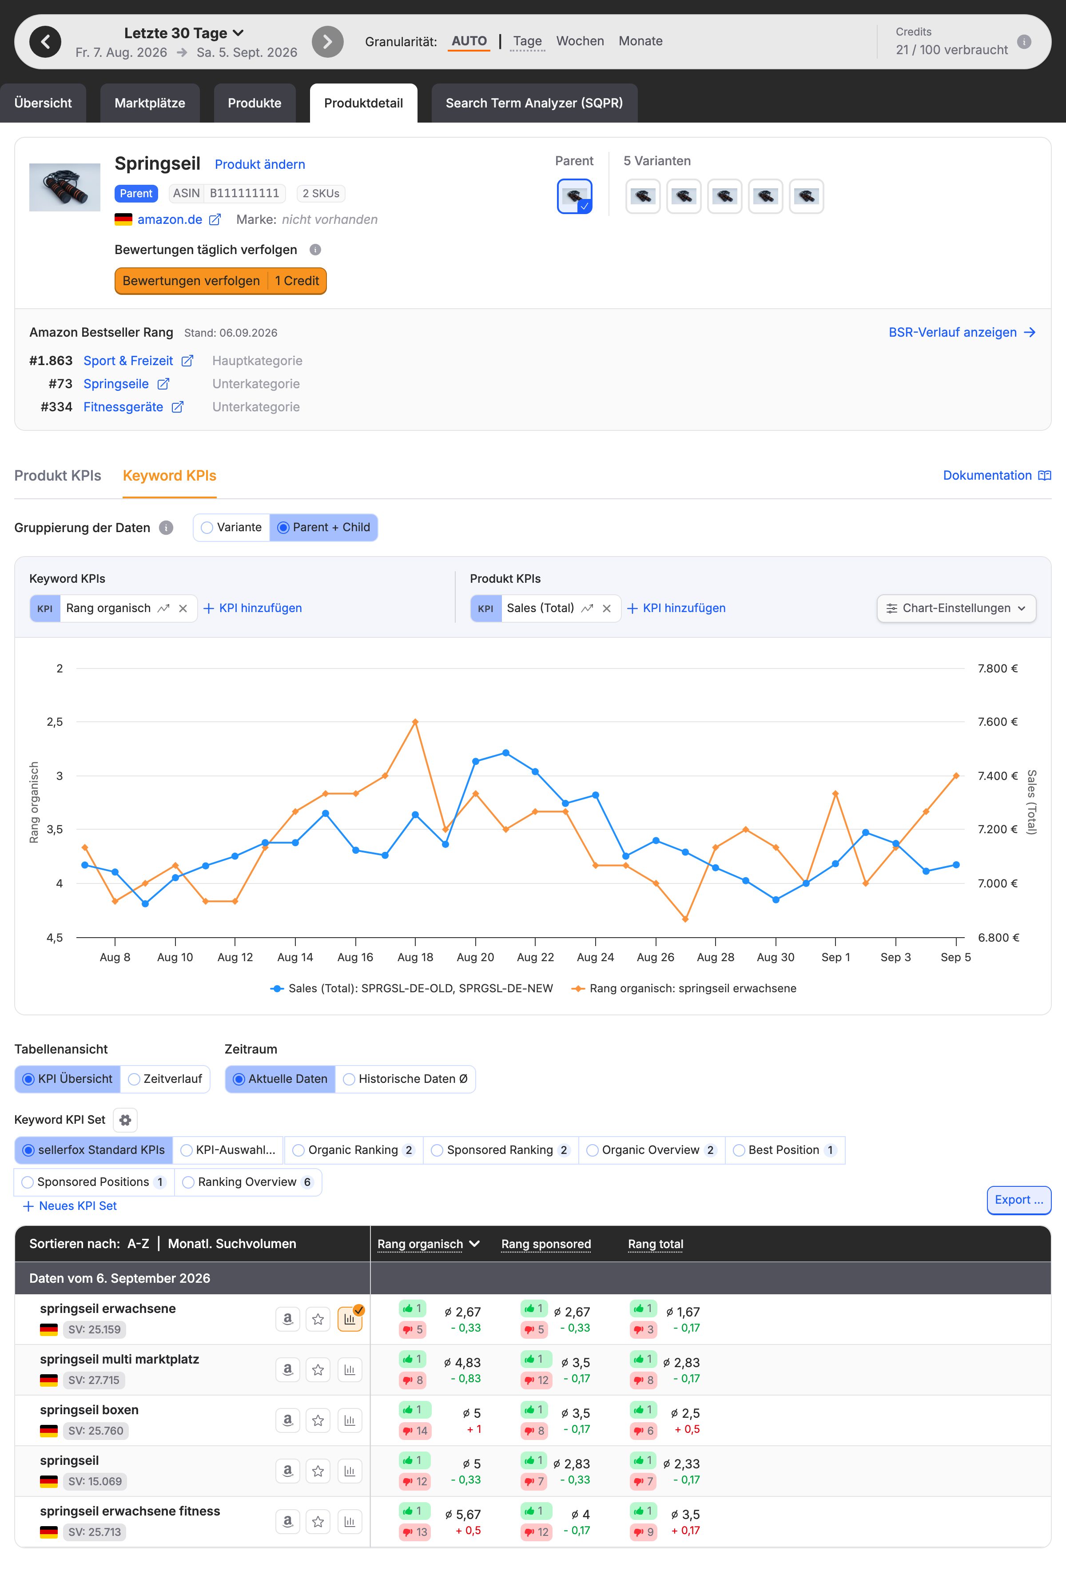1066x1575 pixels.
Task: Select Variante grouping option
Action: click(232, 527)
